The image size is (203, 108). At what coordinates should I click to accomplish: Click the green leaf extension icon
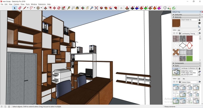tap(174, 8)
